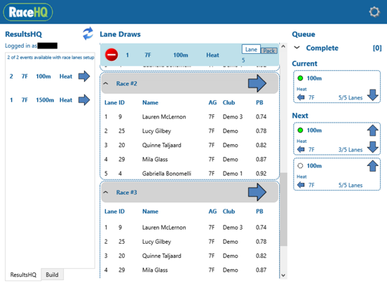Add 7F 100m Heat event with arrow

coord(84,76)
